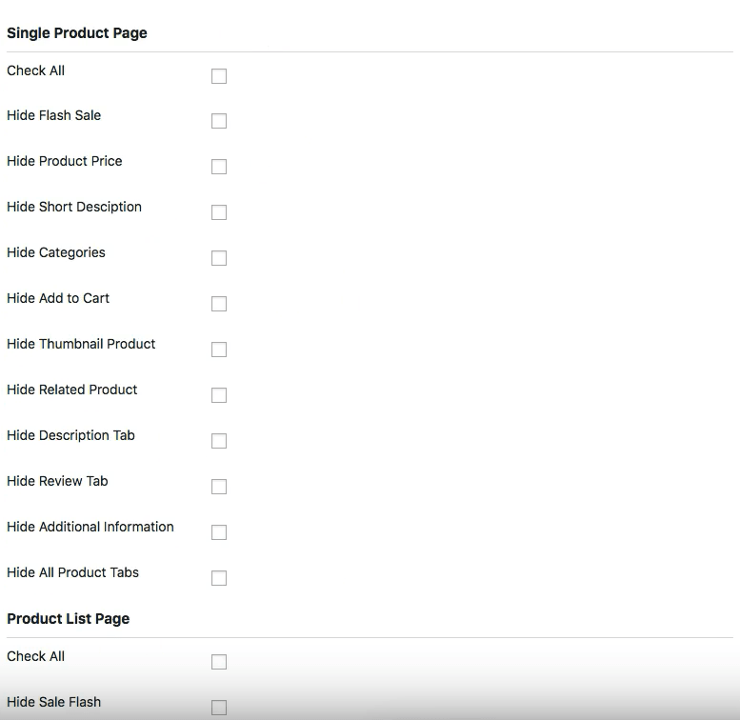Click the Hide All Product Tabs label
This screenshot has width=740, height=720.
(x=72, y=572)
